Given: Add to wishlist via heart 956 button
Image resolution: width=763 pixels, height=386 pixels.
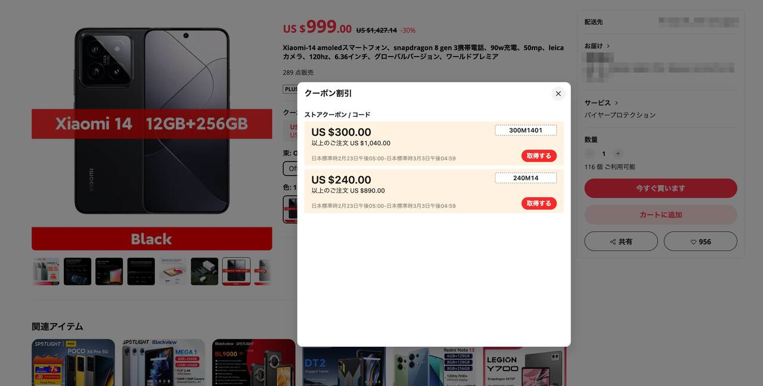Looking at the screenshot, I should tap(700, 241).
